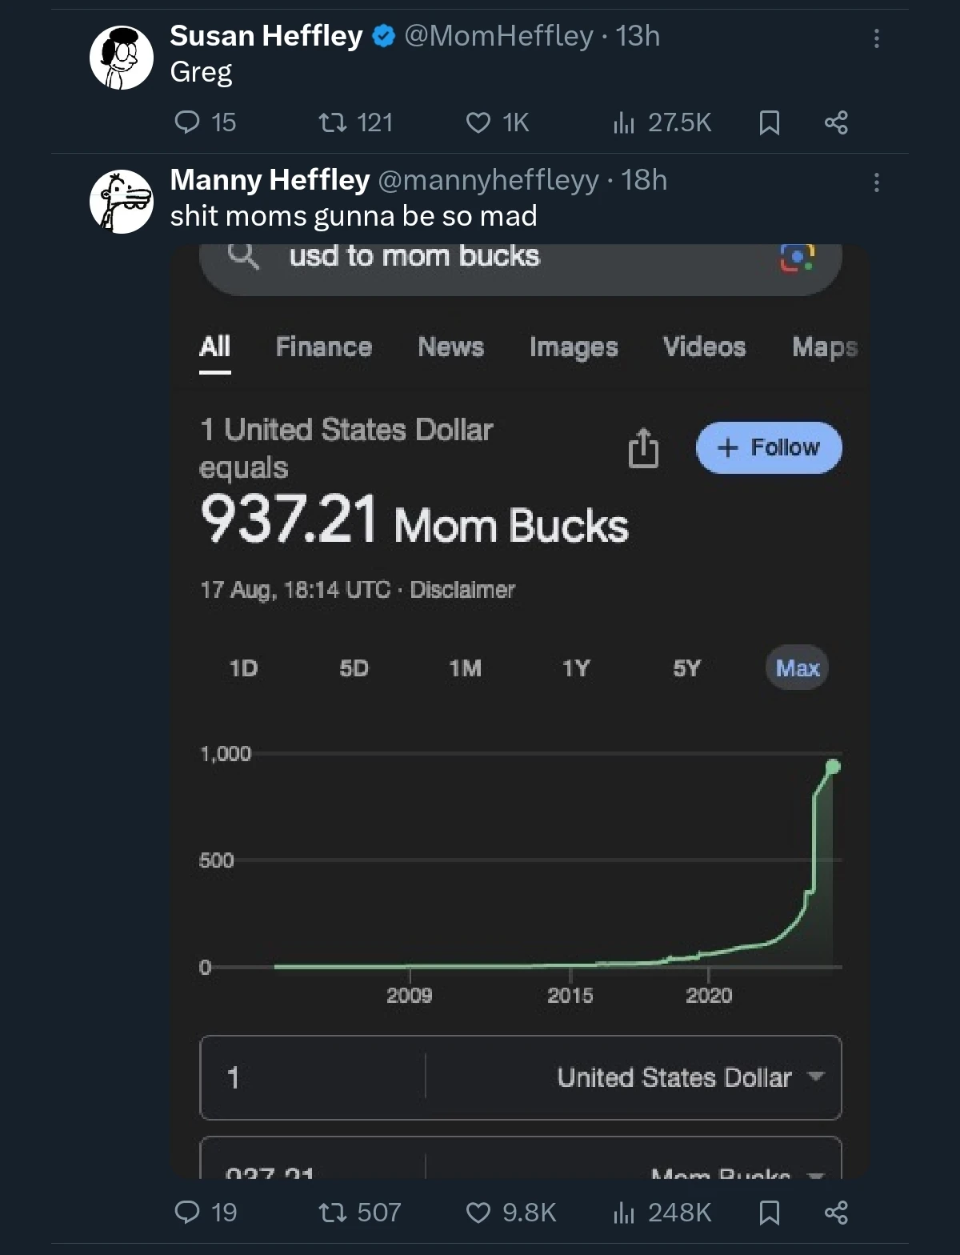Retweet Manny Heffley's tweet

click(x=332, y=1213)
